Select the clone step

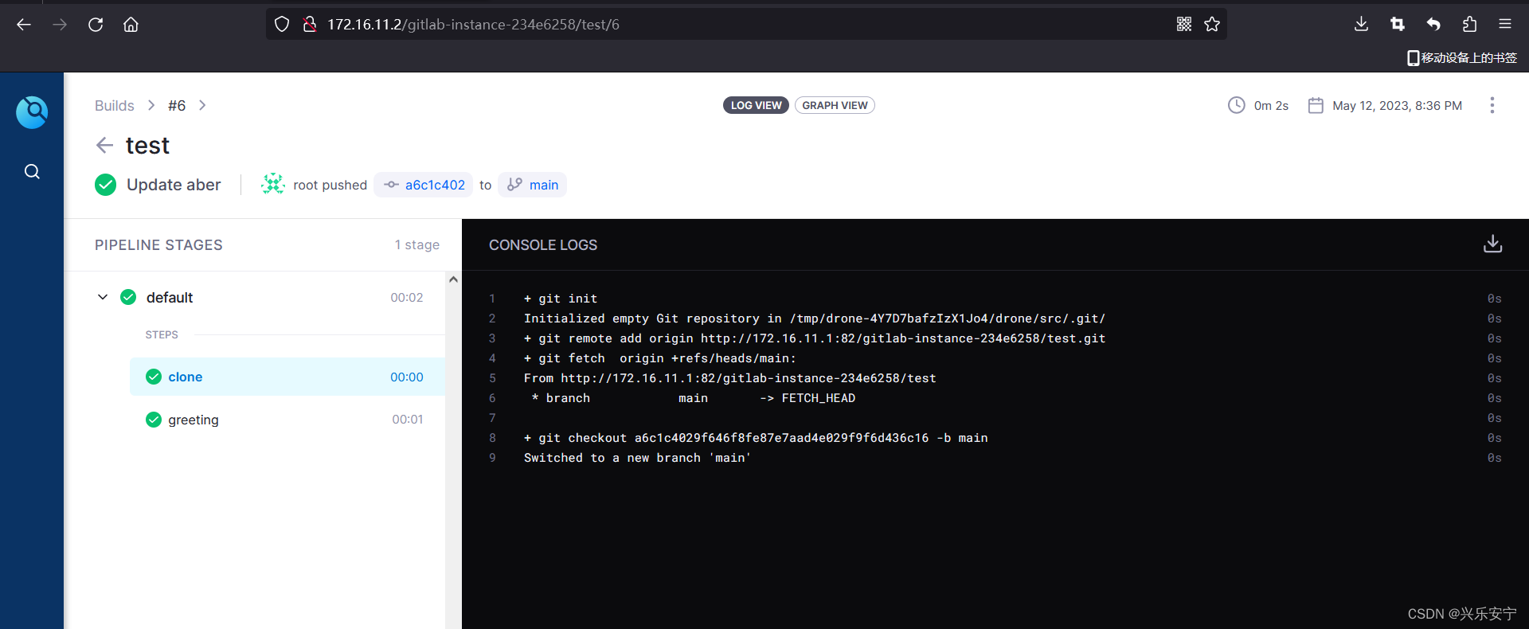pyautogui.click(x=287, y=377)
